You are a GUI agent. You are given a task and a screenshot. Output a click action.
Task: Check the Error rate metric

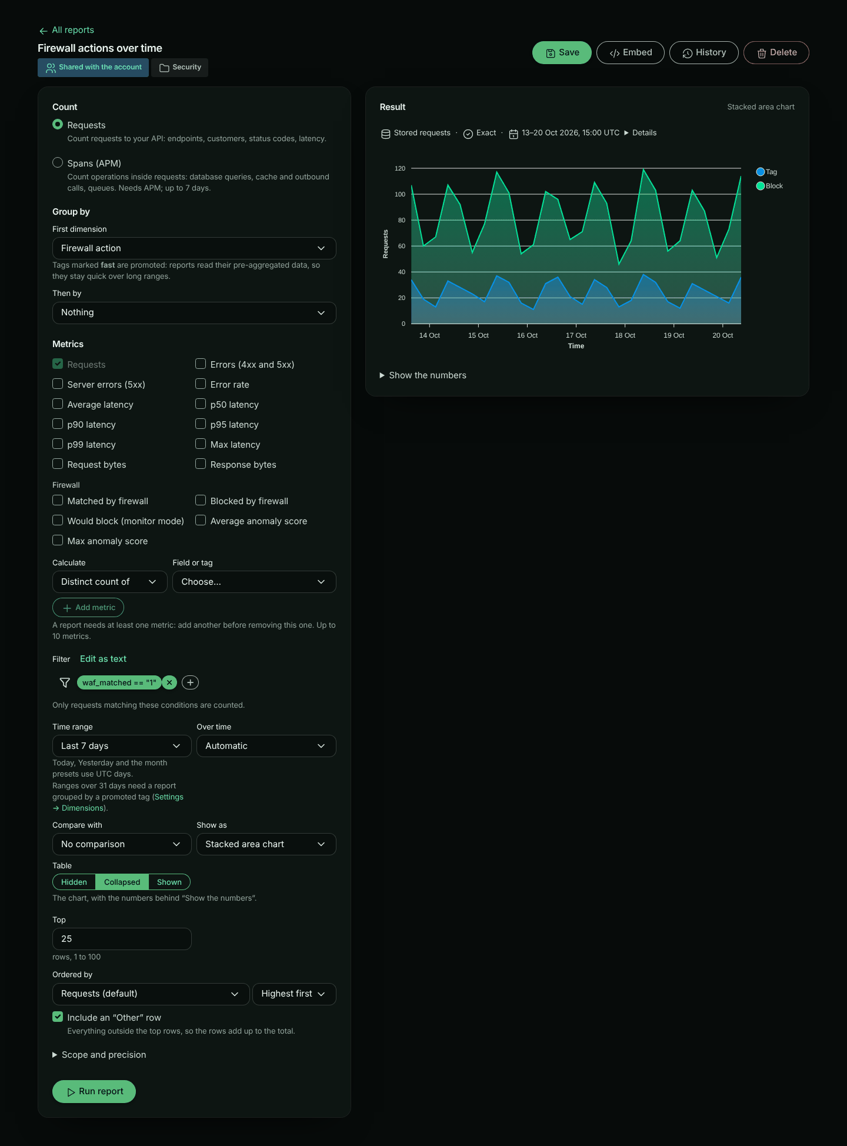click(201, 384)
